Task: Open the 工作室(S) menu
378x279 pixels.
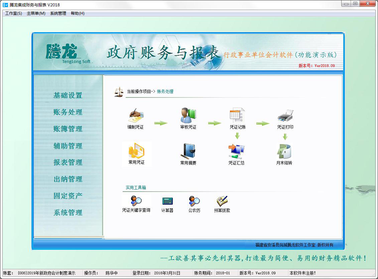Action: (x=13, y=13)
